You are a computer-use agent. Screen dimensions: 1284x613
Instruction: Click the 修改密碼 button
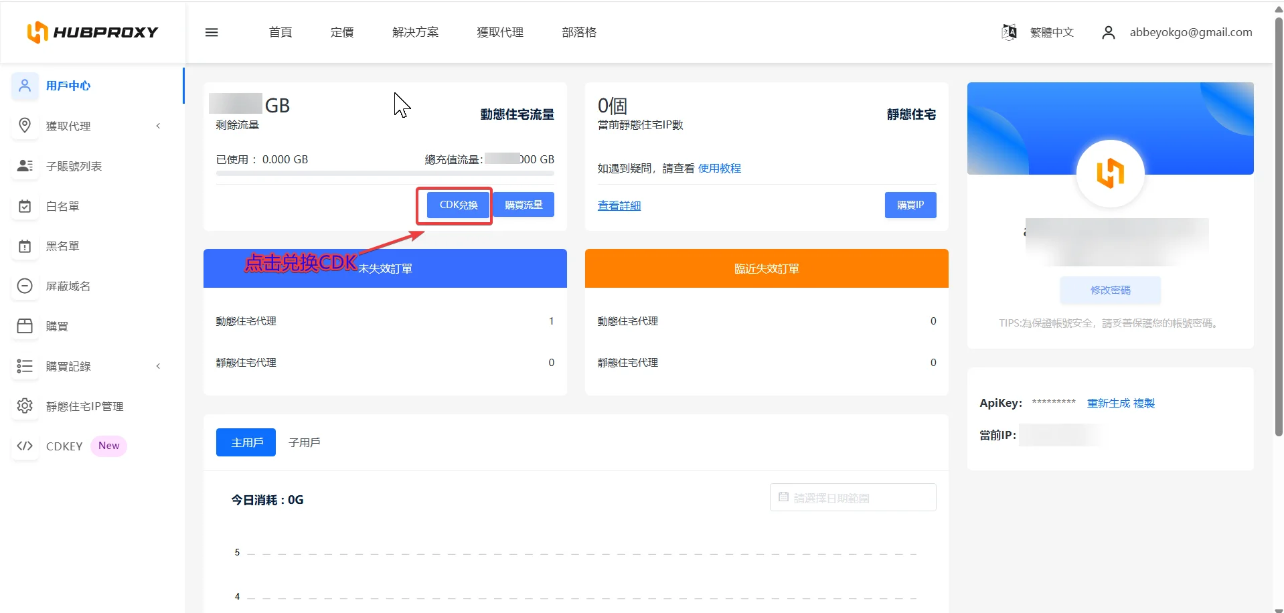coord(1110,290)
